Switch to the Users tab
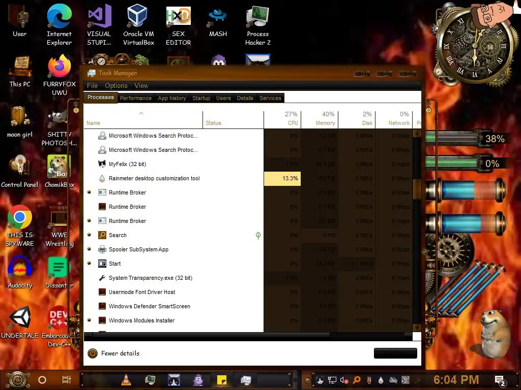Image resolution: width=521 pixels, height=390 pixels. point(223,98)
